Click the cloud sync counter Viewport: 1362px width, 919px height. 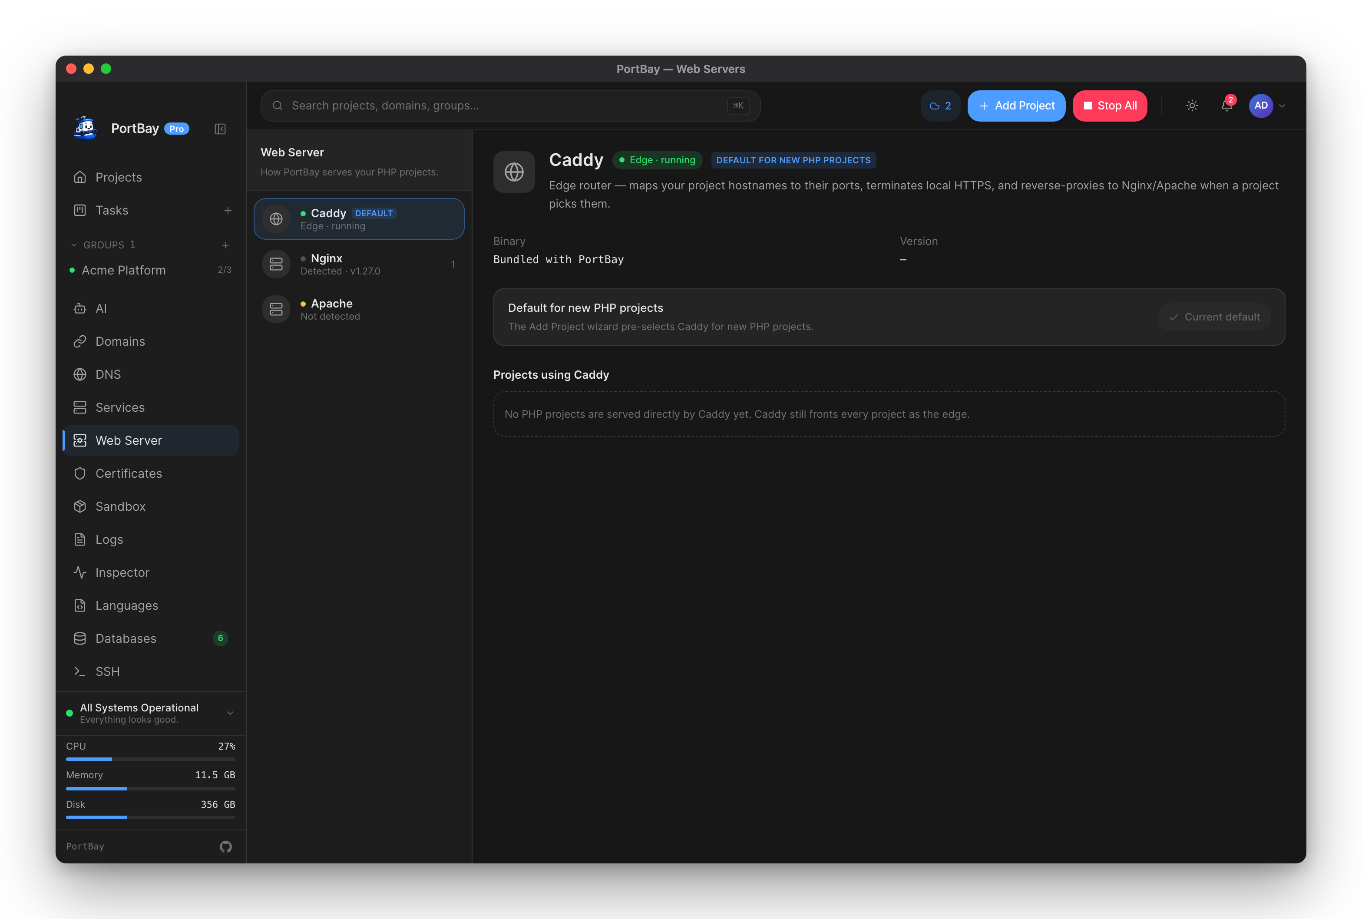(x=940, y=106)
